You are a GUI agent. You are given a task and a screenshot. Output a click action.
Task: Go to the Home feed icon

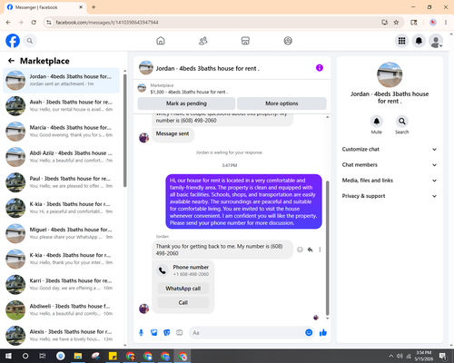tap(161, 41)
